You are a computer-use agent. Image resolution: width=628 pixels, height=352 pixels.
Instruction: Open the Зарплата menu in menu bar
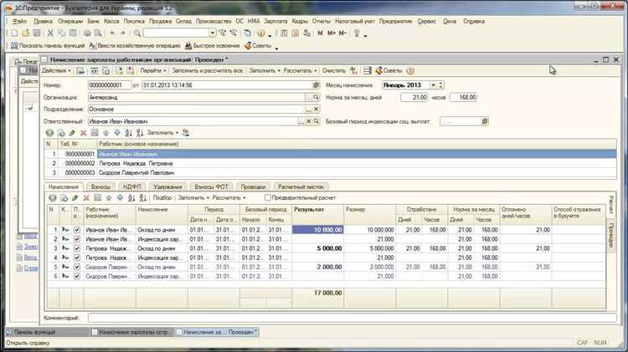pyautogui.click(x=275, y=19)
